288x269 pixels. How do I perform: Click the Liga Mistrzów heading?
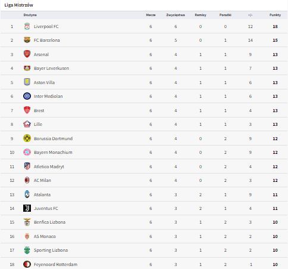pos(19,5)
